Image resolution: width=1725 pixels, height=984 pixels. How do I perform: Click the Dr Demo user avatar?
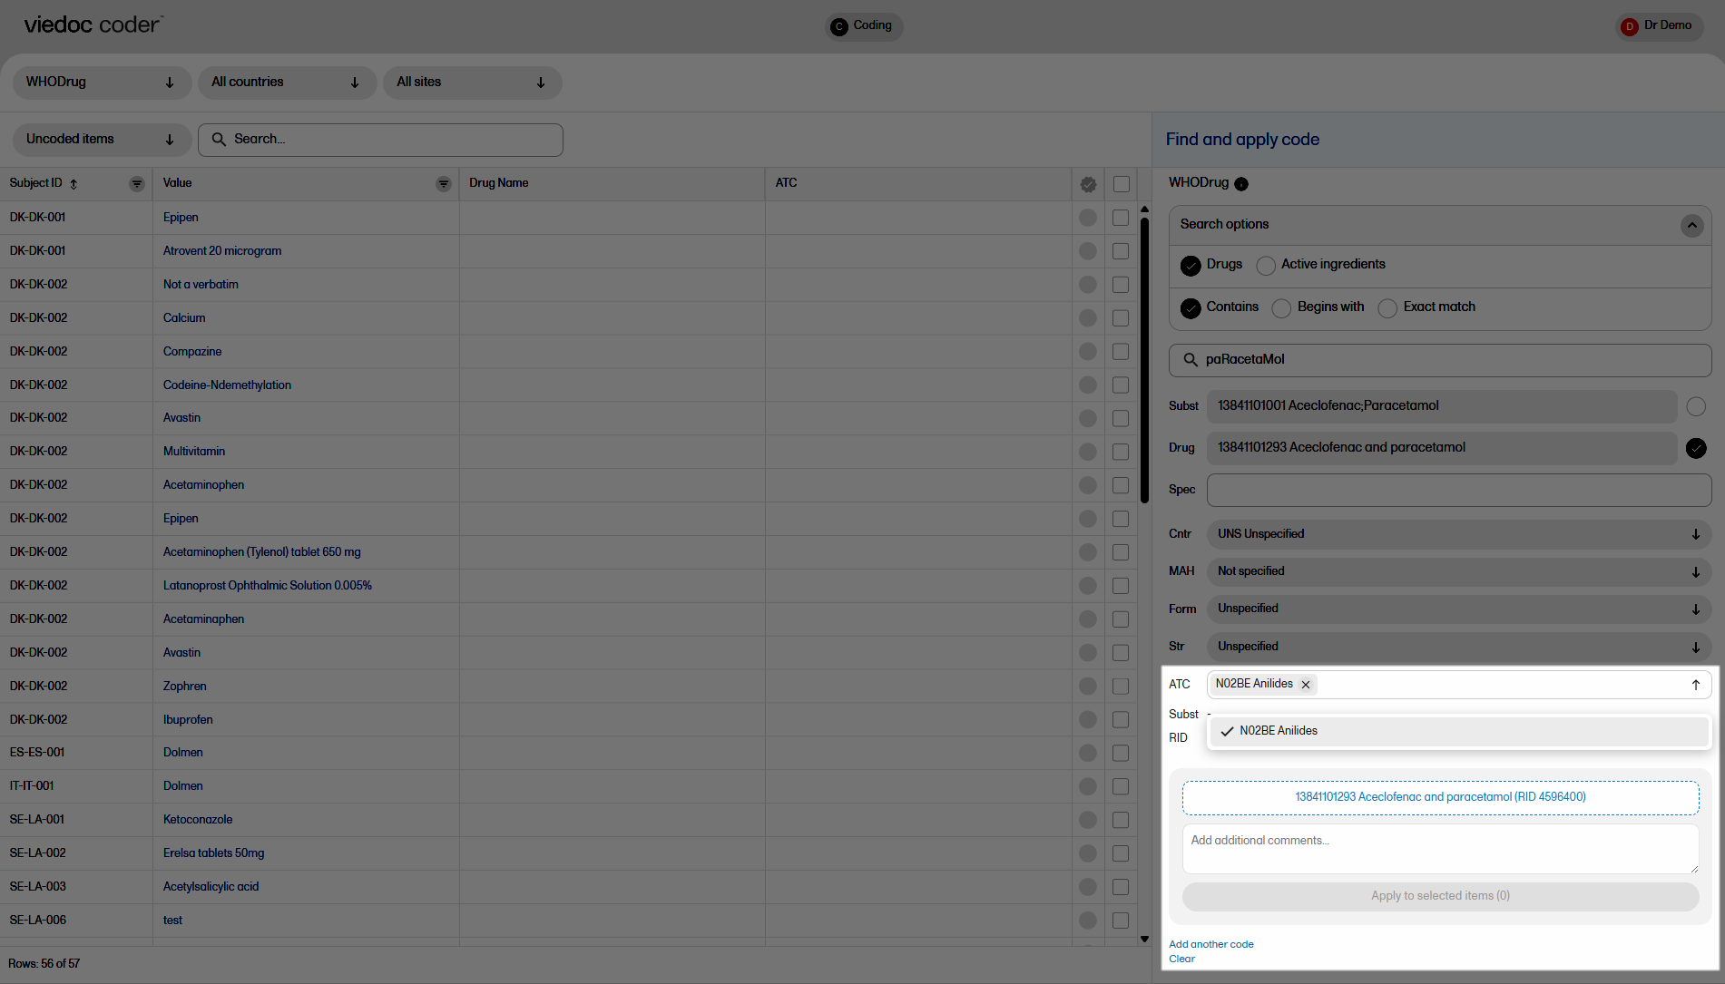pyautogui.click(x=1629, y=26)
